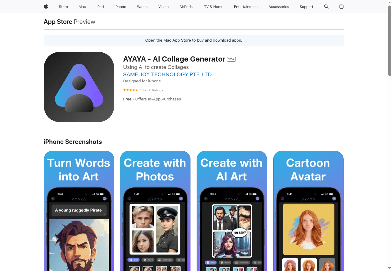Click the 'Open the Mac App Store' banner
The image size is (392, 271).
[194, 40]
